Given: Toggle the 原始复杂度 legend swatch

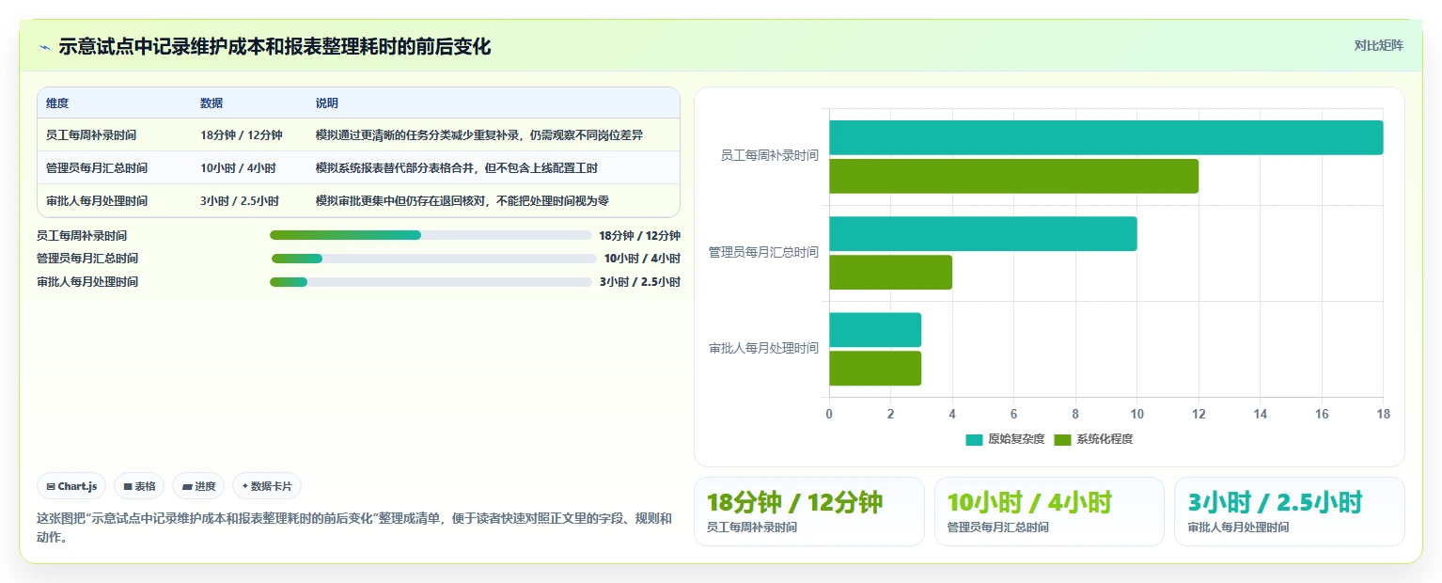Looking at the screenshot, I should point(974,440).
